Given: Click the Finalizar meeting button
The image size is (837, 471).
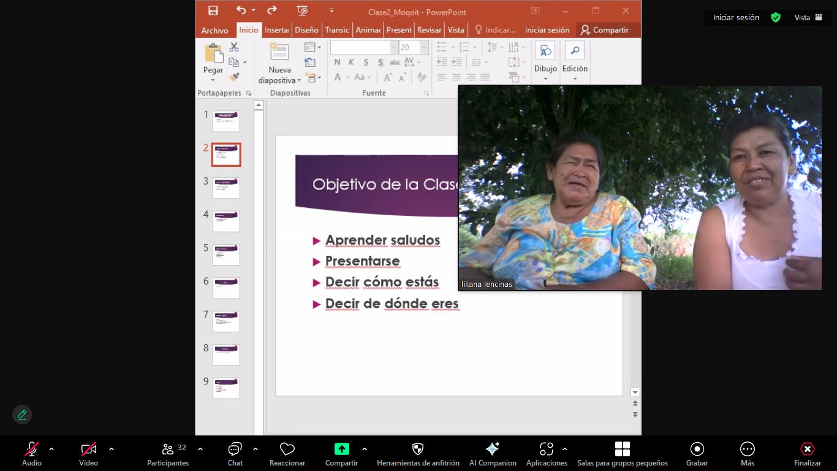Looking at the screenshot, I should point(807,453).
